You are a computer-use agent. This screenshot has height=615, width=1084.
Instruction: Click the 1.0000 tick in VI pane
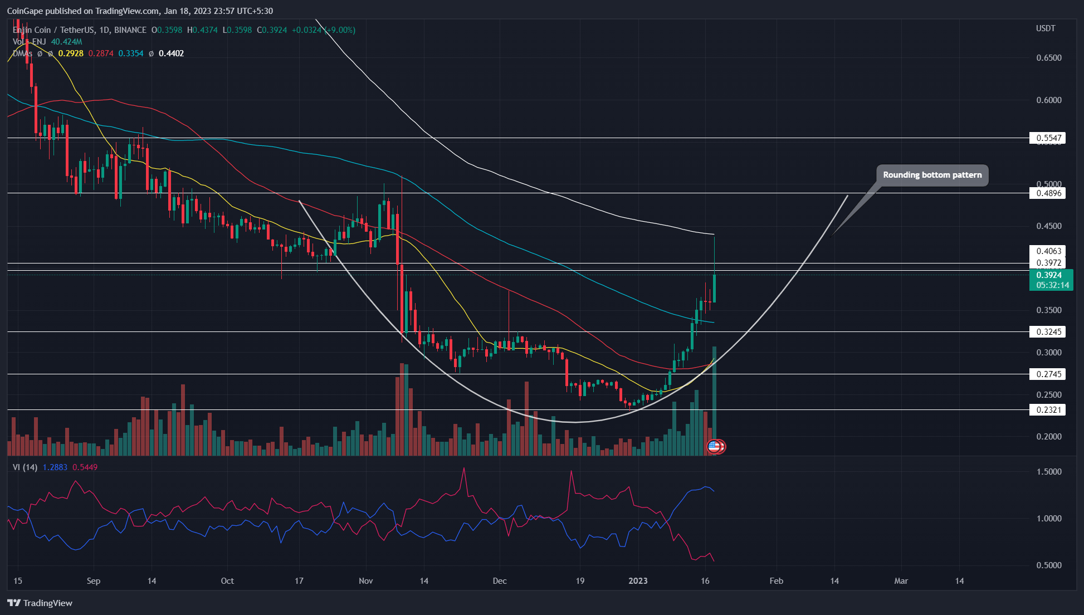(1049, 519)
